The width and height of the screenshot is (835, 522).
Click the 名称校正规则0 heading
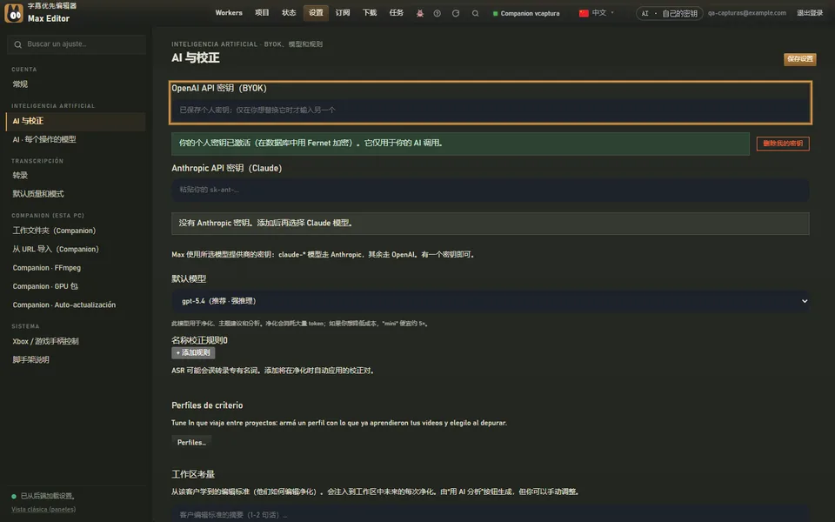199,340
